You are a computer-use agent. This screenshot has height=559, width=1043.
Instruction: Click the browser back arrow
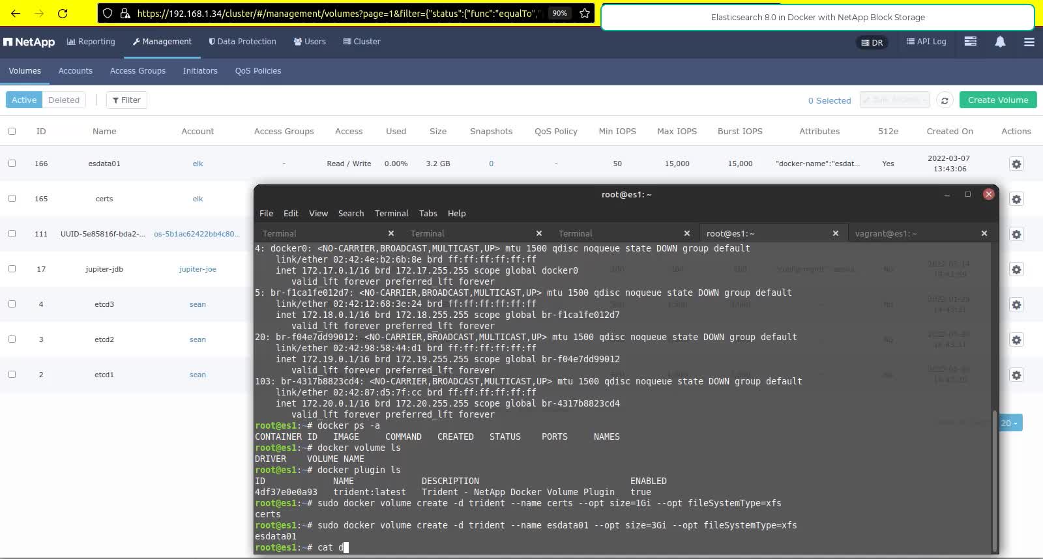(16, 13)
